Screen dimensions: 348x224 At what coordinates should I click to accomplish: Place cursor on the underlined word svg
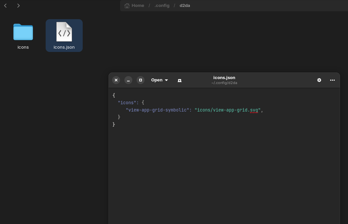click(254, 110)
